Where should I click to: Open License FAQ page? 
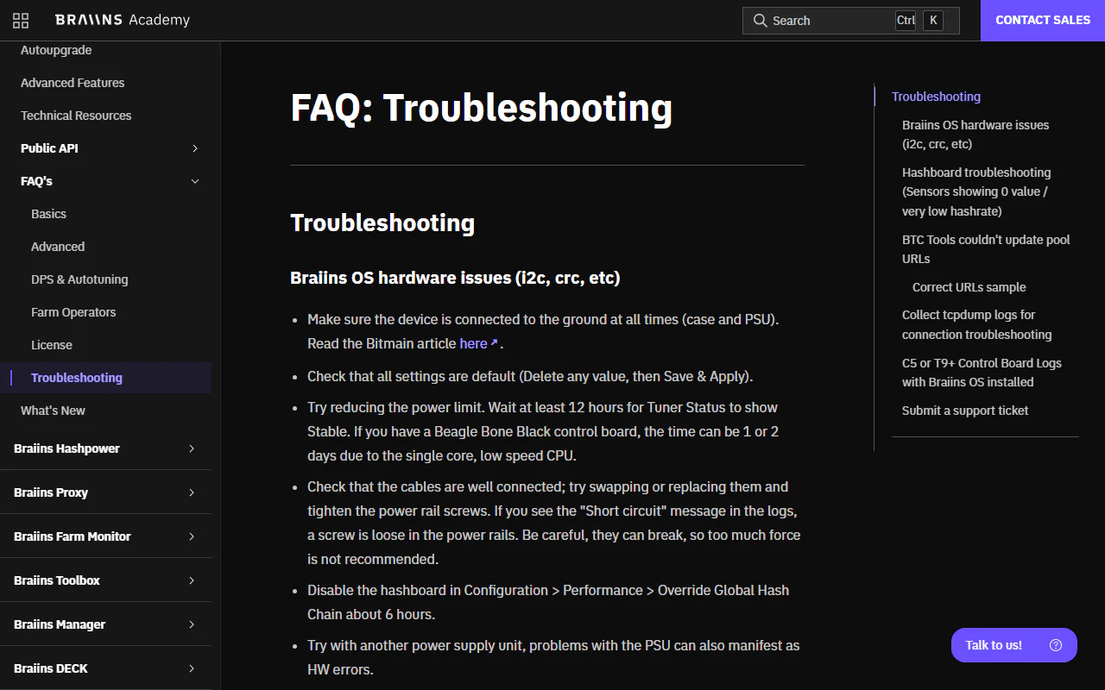[x=52, y=345]
